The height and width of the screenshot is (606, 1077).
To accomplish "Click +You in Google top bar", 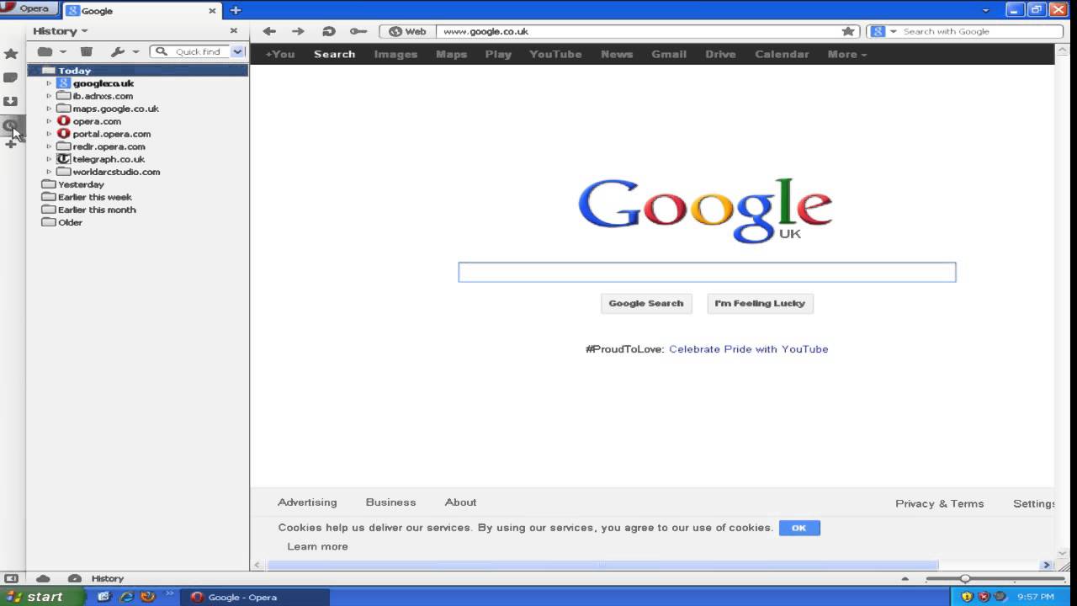I will click(x=280, y=54).
